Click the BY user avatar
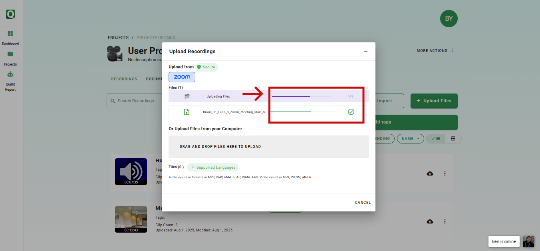The height and width of the screenshot is (251, 540). [449, 18]
